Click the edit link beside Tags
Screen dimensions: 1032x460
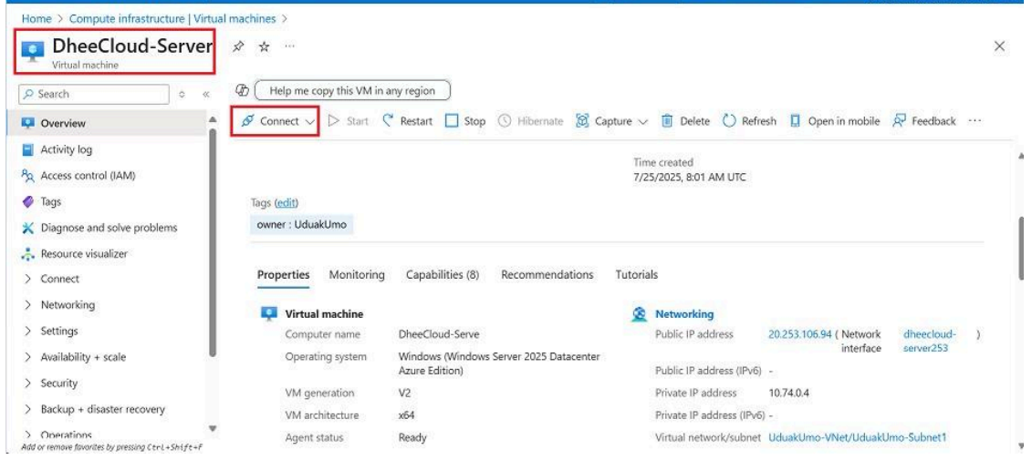coord(287,202)
